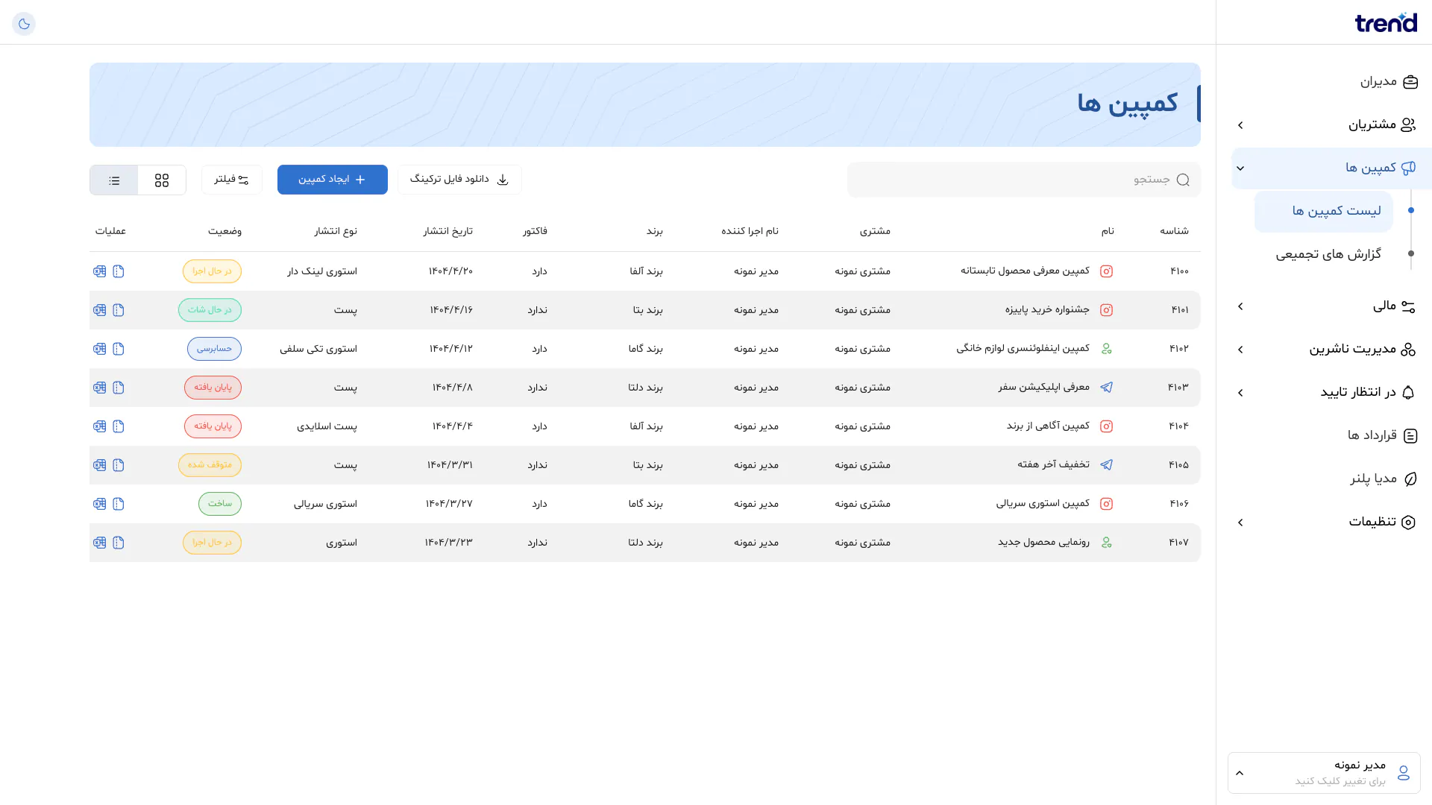Switch to list view layout
The image size is (1432, 805).
click(x=114, y=180)
